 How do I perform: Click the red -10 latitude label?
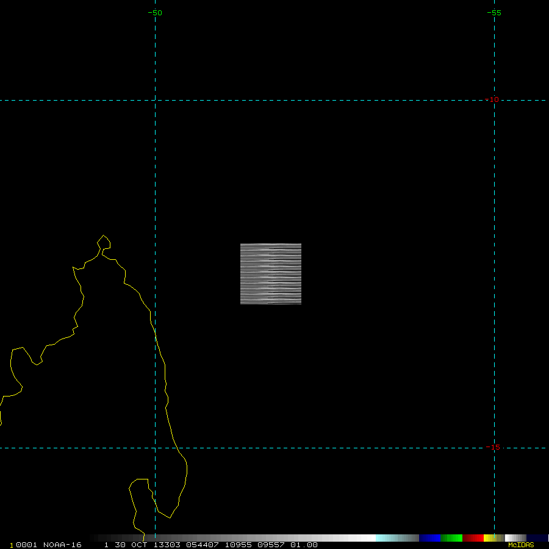(493, 100)
